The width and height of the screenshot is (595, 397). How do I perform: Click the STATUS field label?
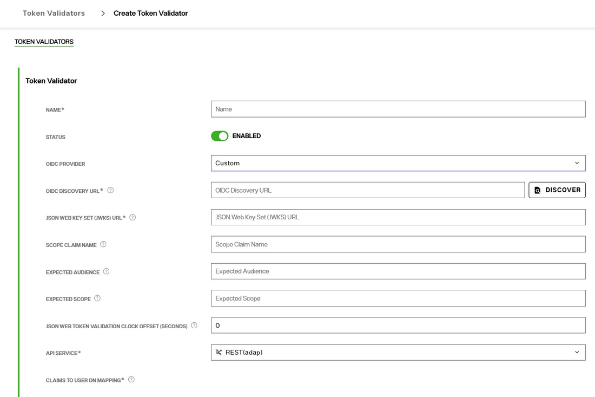click(x=55, y=137)
